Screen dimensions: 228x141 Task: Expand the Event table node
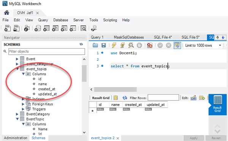click(x=17, y=59)
